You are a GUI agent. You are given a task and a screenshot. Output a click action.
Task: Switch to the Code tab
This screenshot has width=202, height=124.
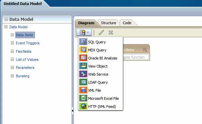tap(127, 23)
